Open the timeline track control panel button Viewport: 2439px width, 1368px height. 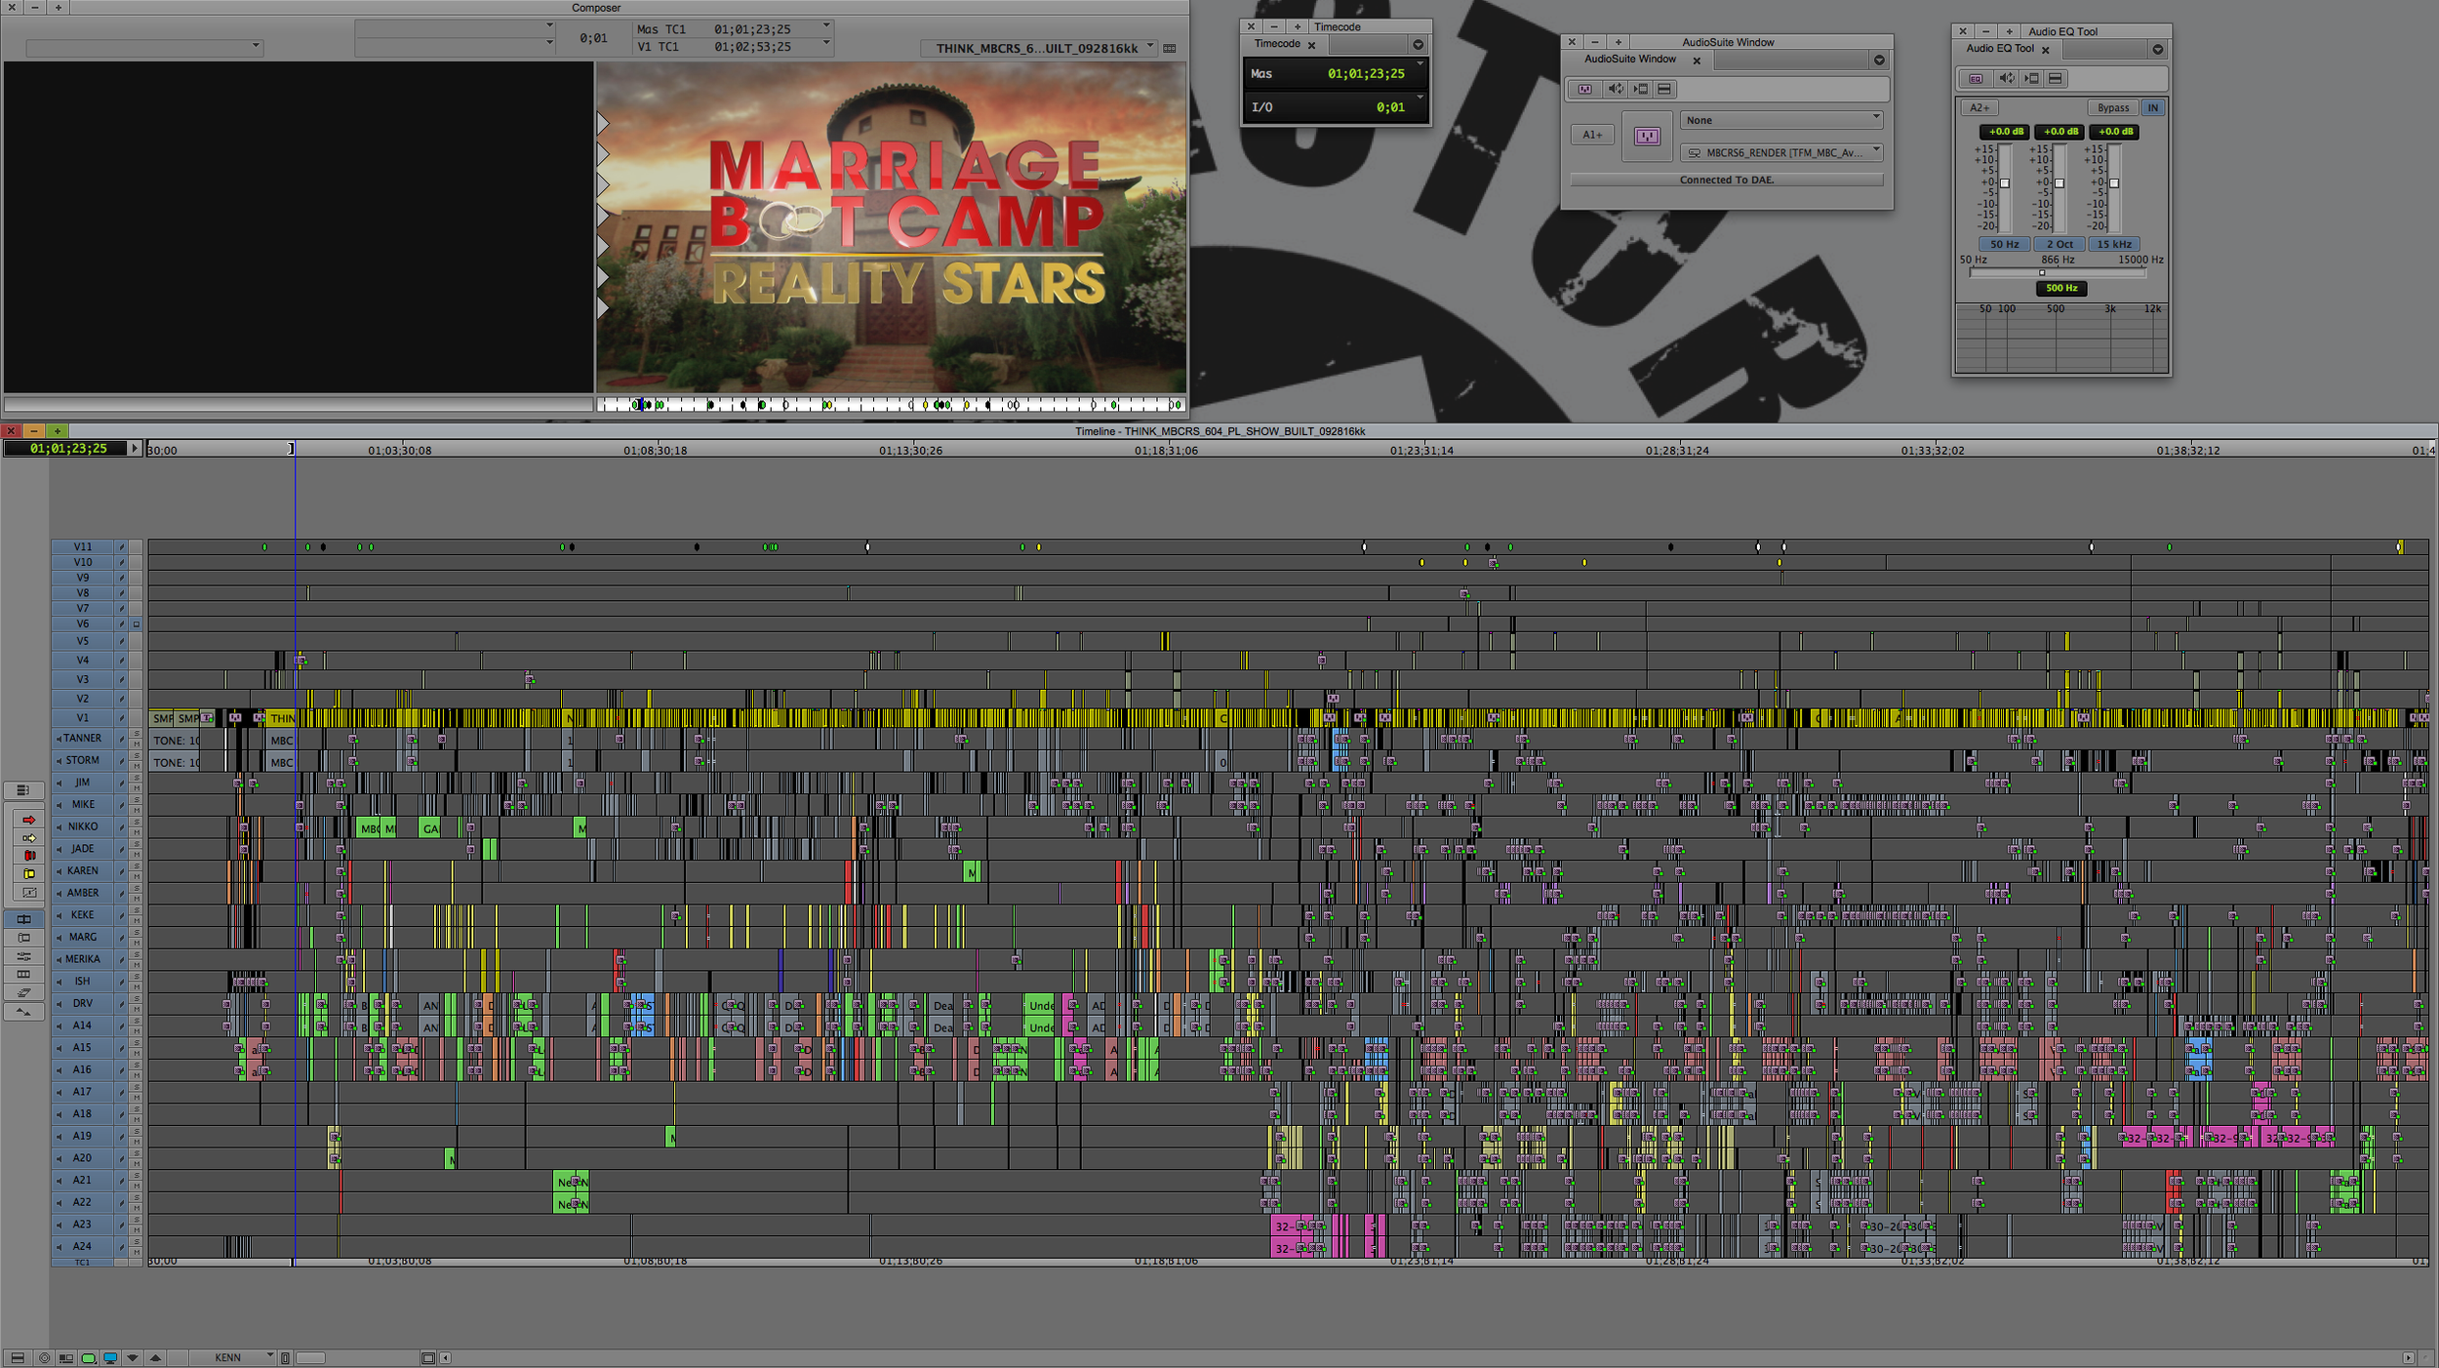[22, 790]
